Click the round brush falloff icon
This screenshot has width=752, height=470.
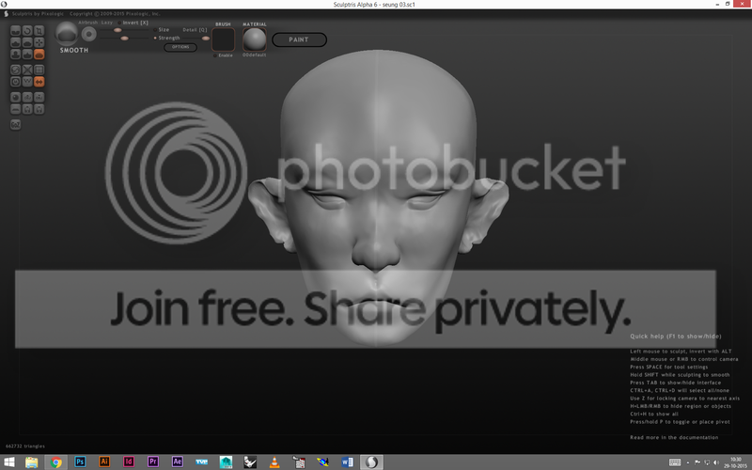[88, 34]
